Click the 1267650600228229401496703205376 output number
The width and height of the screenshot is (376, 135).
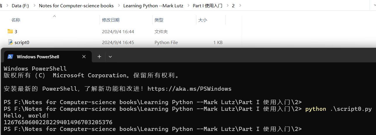pyautogui.click(x=58, y=122)
